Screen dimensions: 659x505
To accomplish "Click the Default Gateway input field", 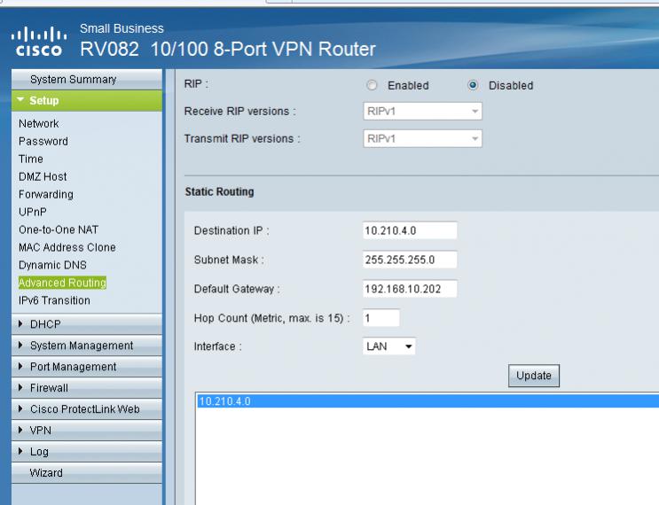I will [x=410, y=289].
